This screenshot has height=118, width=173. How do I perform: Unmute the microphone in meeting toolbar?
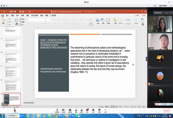[57, 111]
